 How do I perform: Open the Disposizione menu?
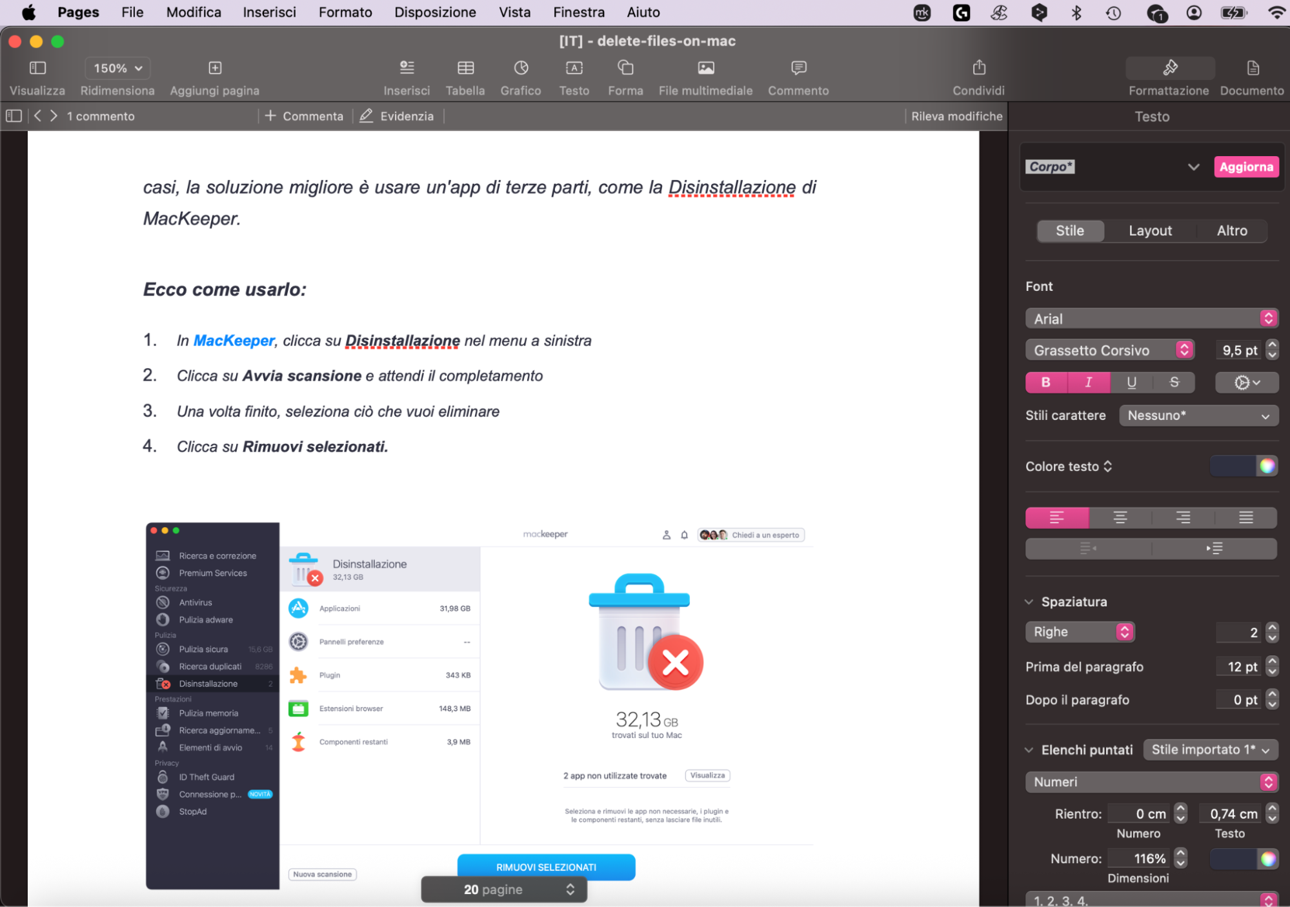(x=435, y=13)
